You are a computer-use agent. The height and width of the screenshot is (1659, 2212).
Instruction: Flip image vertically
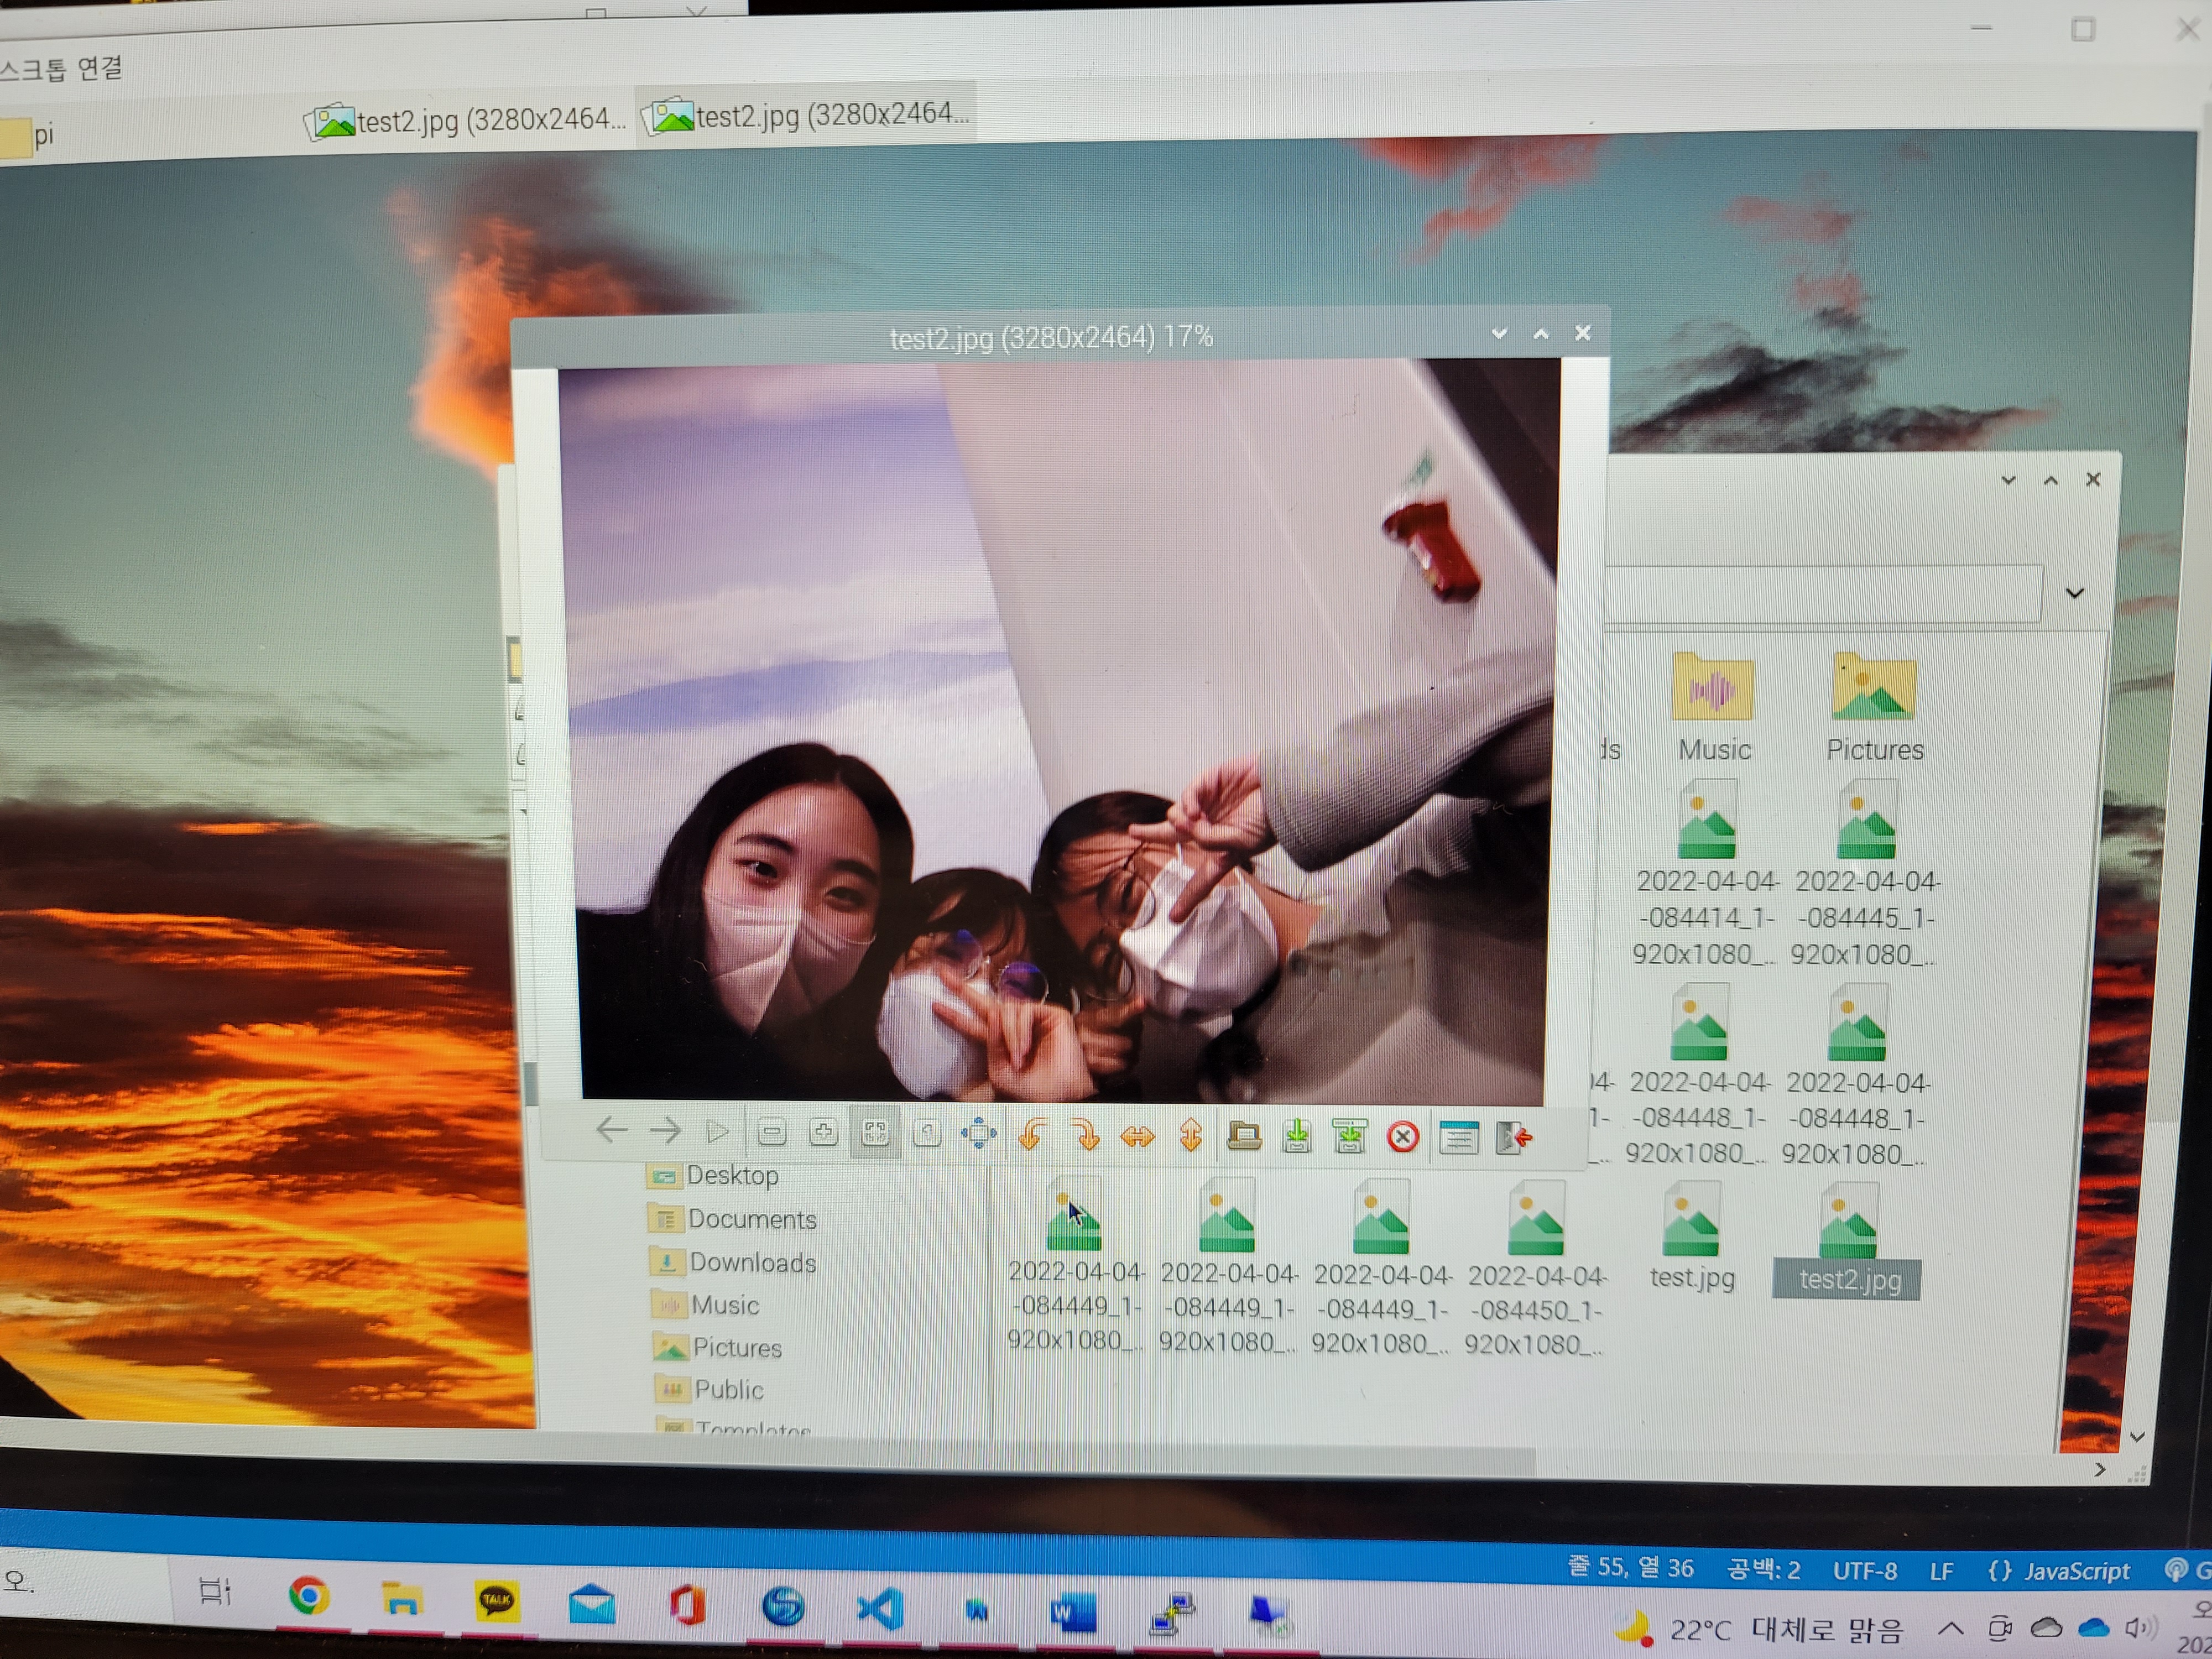[x=1190, y=1136]
